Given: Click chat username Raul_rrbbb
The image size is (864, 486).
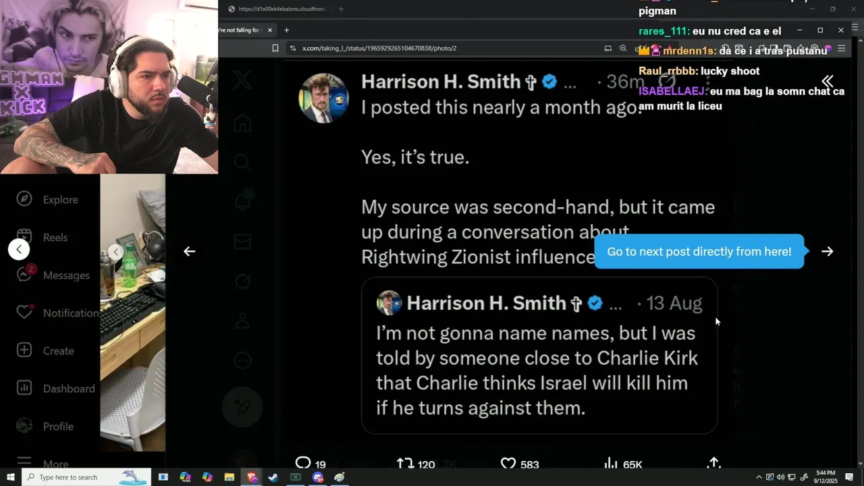Looking at the screenshot, I should 668,71.
